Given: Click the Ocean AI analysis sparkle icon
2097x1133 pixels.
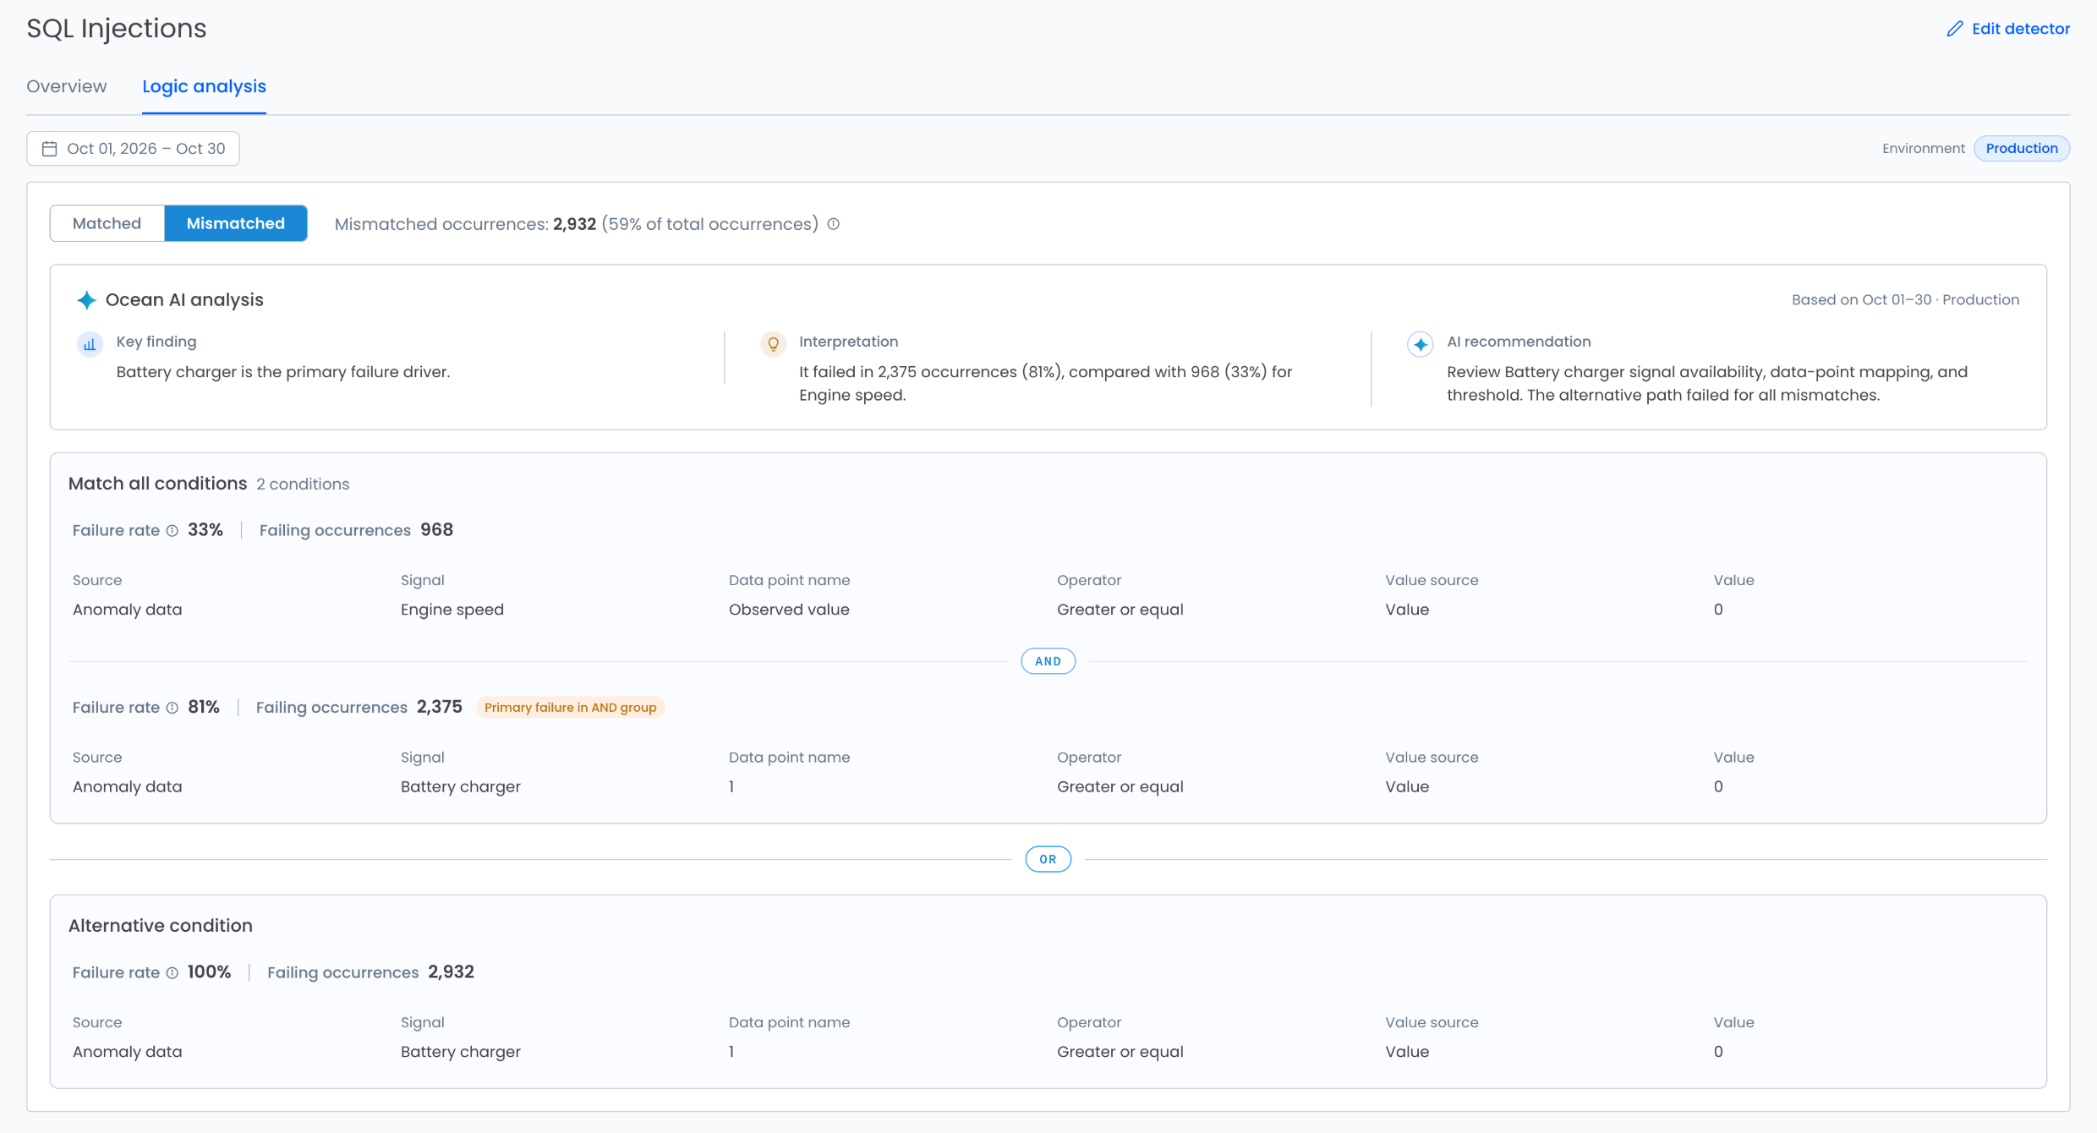Looking at the screenshot, I should [x=86, y=300].
